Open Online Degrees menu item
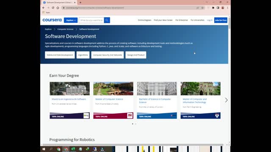The width and height of the screenshot is (271, 152). (x=144, y=20)
